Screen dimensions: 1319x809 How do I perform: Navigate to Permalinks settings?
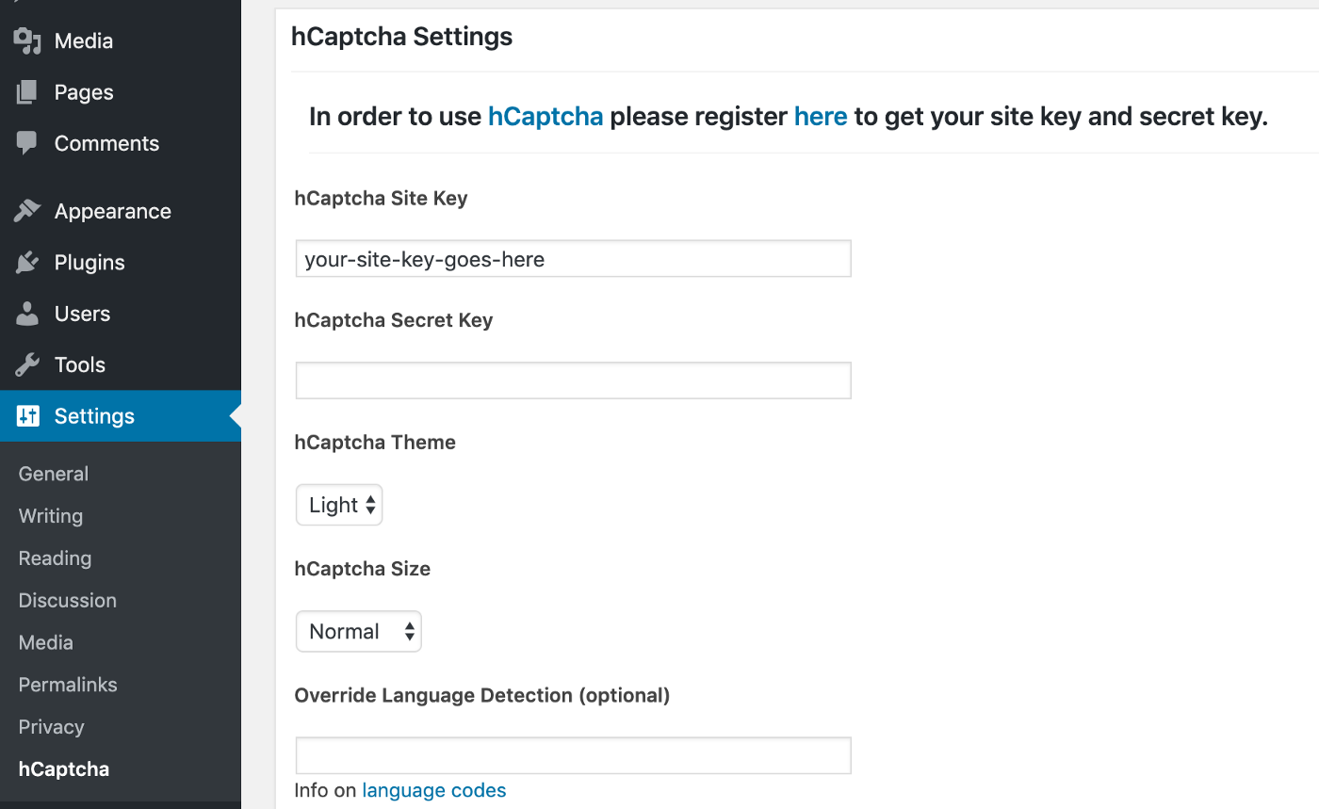click(x=67, y=685)
